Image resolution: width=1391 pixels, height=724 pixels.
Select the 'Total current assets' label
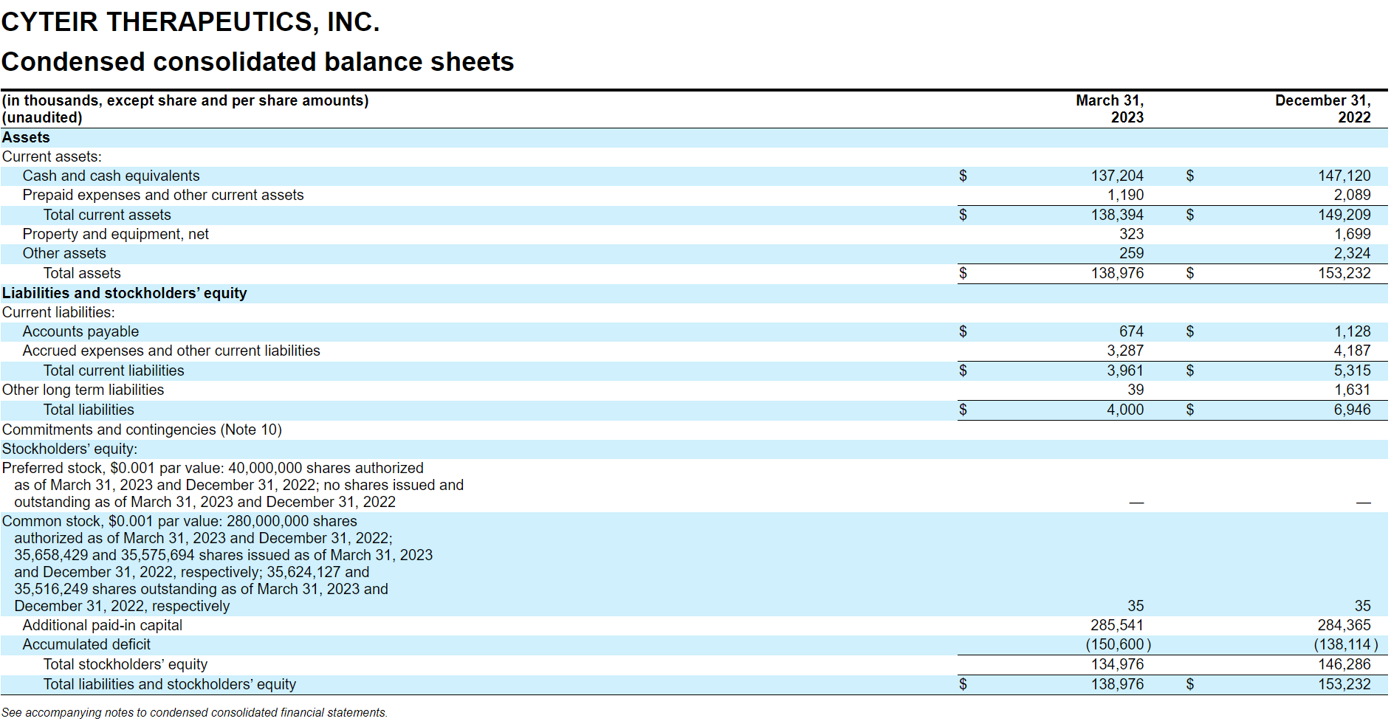(107, 215)
